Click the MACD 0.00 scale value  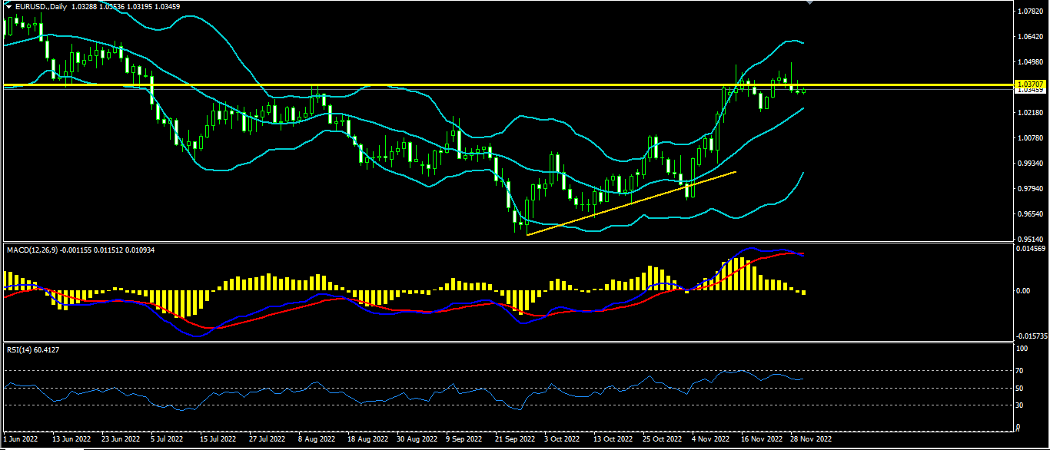click(1024, 291)
